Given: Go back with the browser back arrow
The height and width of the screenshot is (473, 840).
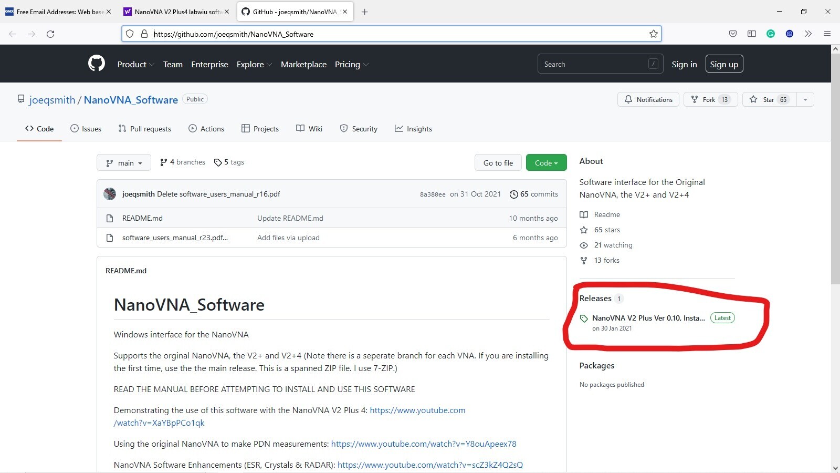Looking at the screenshot, I should click(x=13, y=34).
